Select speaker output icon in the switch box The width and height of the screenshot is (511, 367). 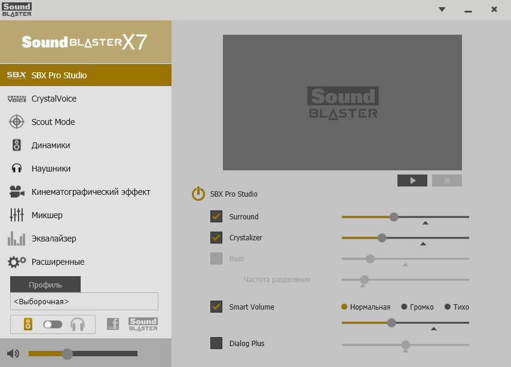pyautogui.click(x=28, y=325)
